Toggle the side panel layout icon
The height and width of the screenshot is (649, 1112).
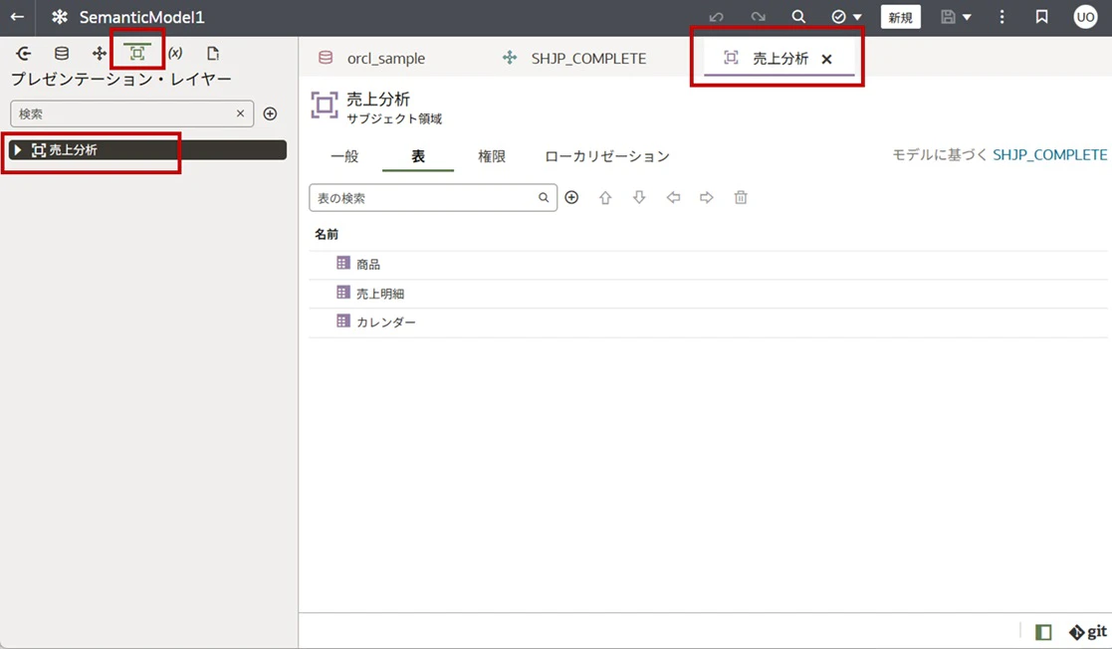pyautogui.click(x=1043, y=632)
